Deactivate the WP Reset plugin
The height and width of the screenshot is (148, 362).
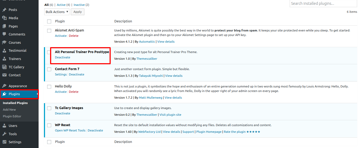tap(95, 130)
